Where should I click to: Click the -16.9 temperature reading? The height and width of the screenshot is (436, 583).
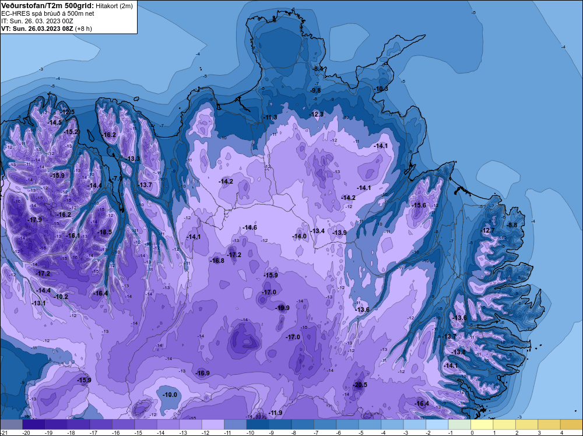pos(203,373)
